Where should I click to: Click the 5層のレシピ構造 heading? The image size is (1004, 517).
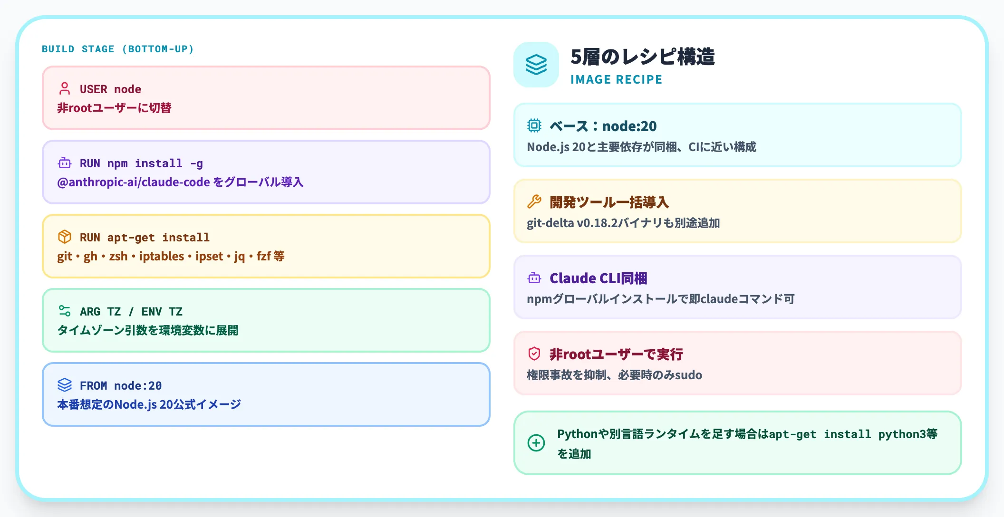(x=643, y=57)
